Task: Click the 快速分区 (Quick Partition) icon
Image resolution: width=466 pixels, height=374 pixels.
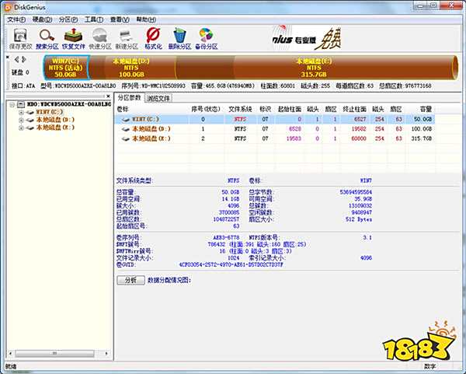Action: click(x=101, y=37)
